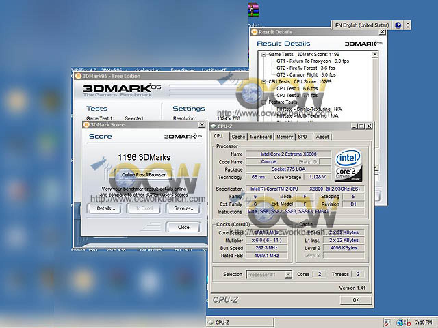Click the language bar help icon

[398, 25]
